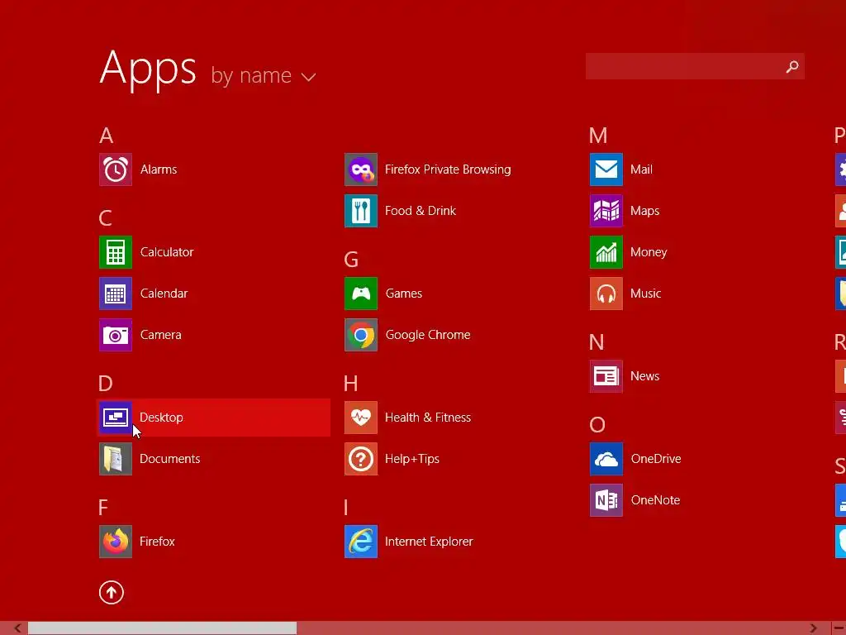Viewport: 846px width, 635px height.
Task: Launch the Firefox browser icon
Action: click(116, 542)
